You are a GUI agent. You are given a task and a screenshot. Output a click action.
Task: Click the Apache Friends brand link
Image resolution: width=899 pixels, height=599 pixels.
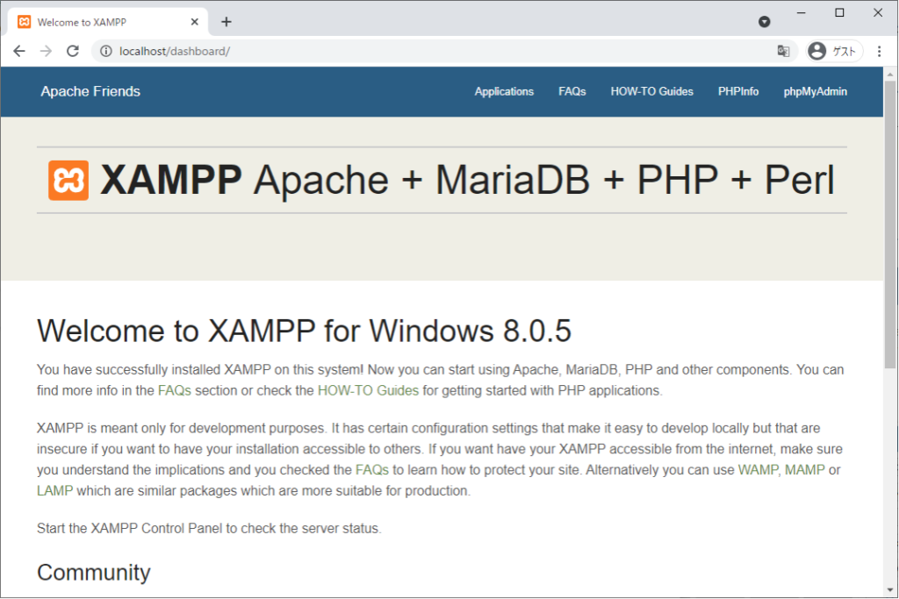tap(90, 91)
